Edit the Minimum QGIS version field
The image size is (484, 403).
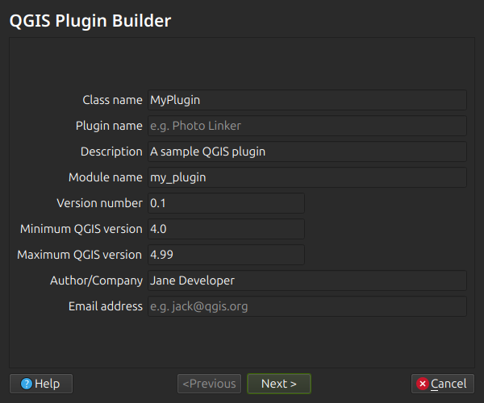226,229
